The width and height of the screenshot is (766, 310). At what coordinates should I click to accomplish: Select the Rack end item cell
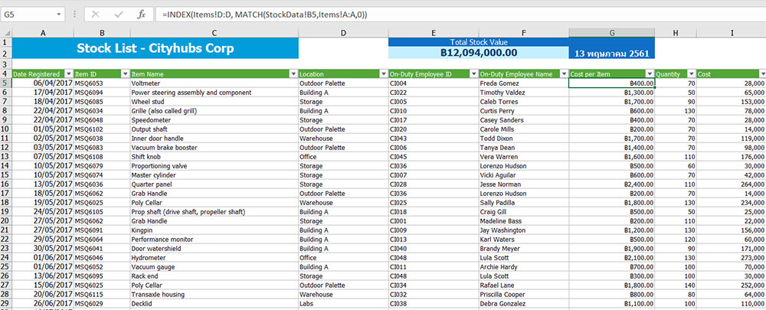tap(214, 276)
